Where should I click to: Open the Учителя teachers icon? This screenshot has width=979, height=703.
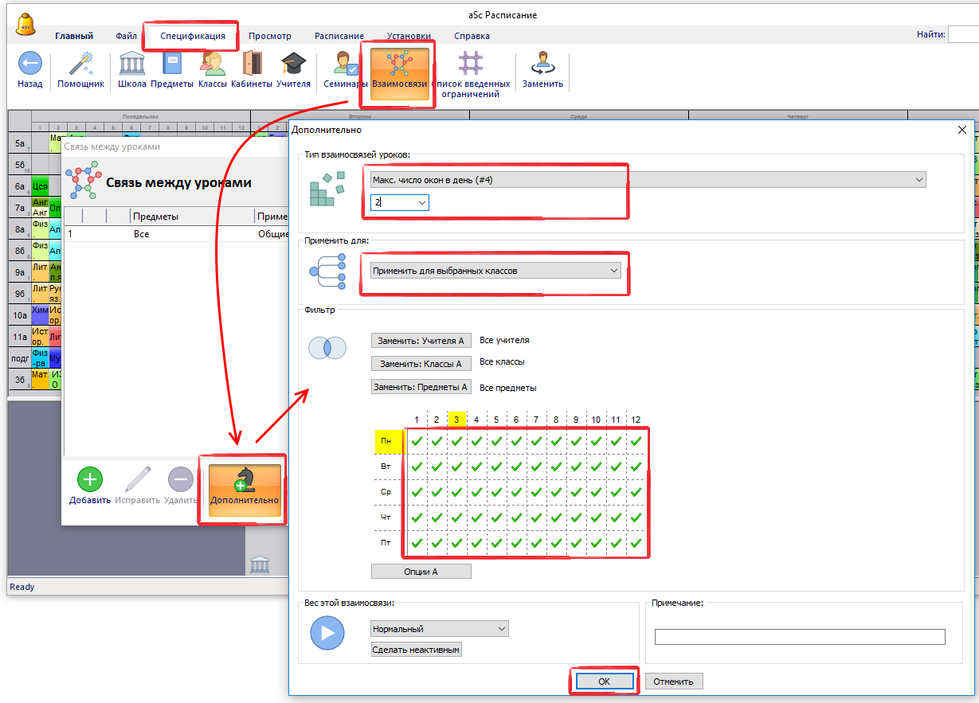pos(293,64)
